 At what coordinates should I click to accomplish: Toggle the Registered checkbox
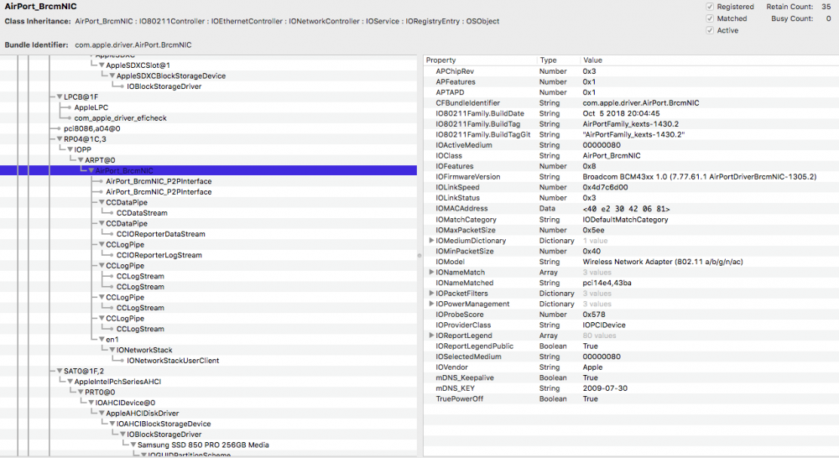click(710, 7)
